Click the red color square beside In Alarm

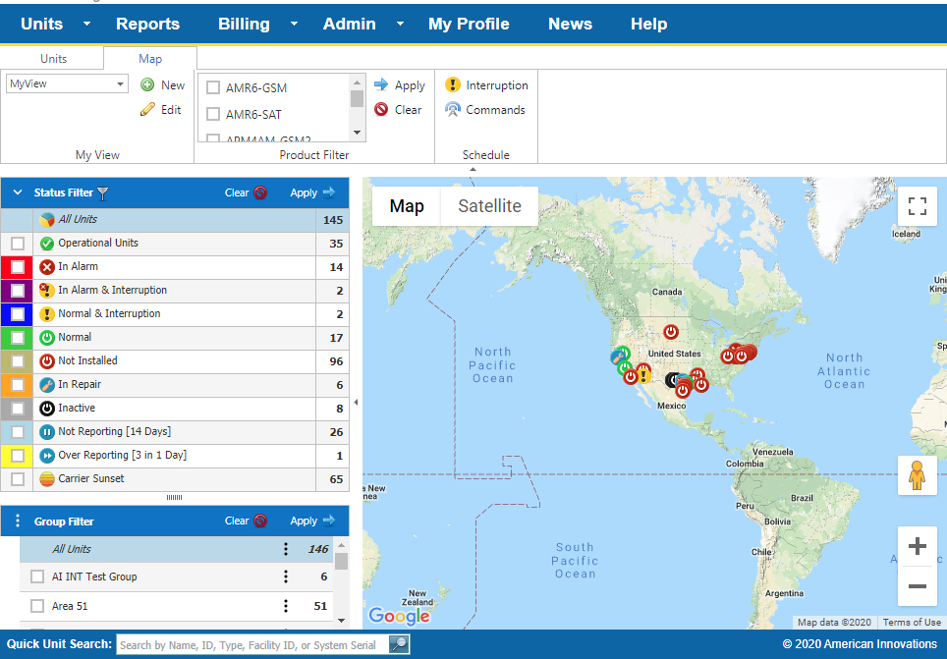point(6,266)
